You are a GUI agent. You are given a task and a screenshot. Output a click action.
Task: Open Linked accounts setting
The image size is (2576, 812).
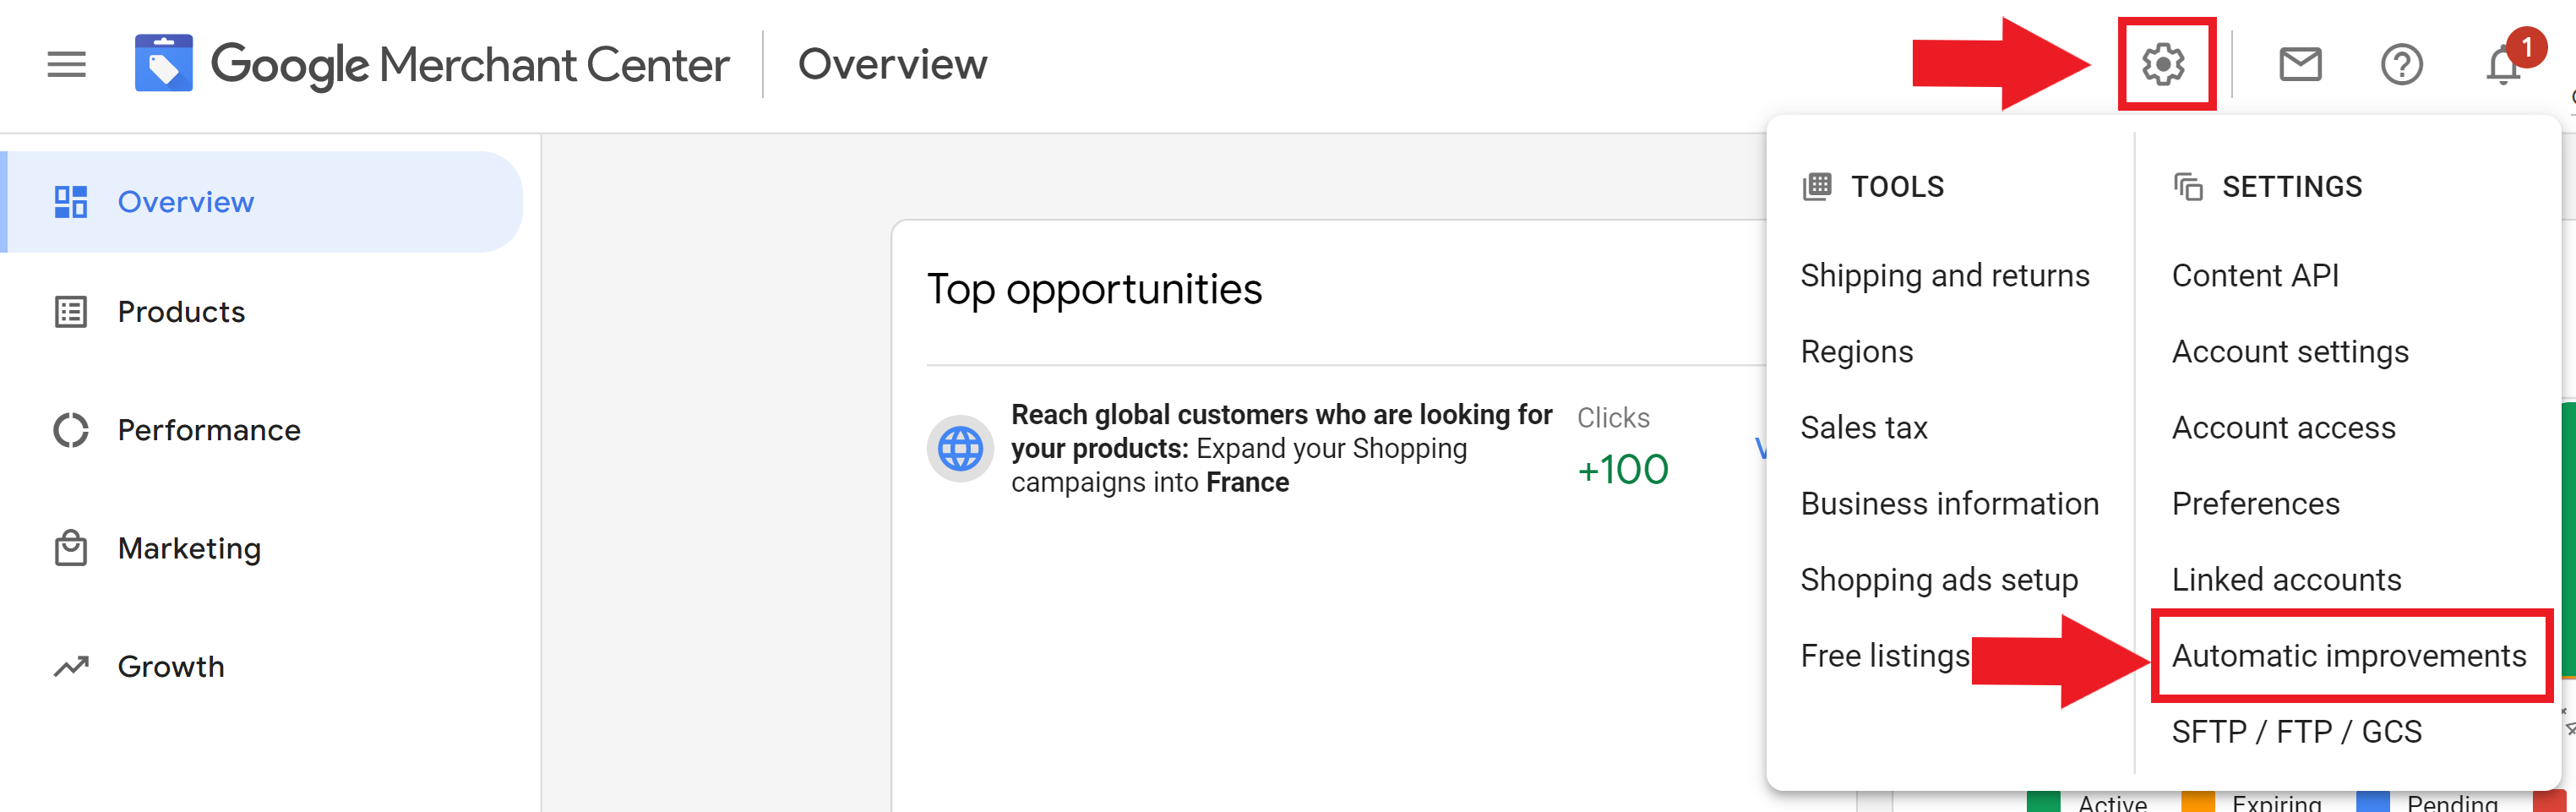point(2286,580)
